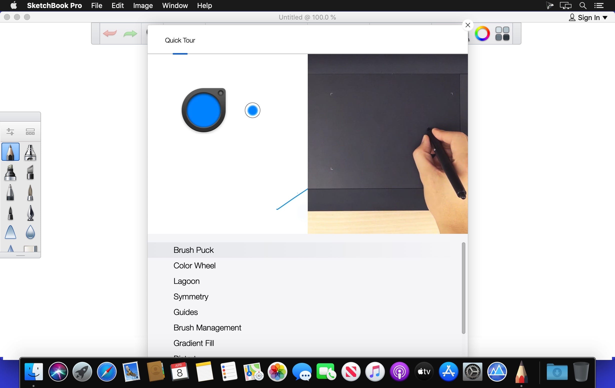Select the Color Wheel menu item

click(194, 265)
